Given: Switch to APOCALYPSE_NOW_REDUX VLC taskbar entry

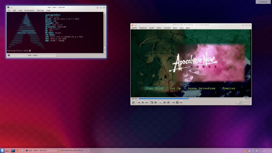Looking at the screenshot, I should [x=74, y=151].
